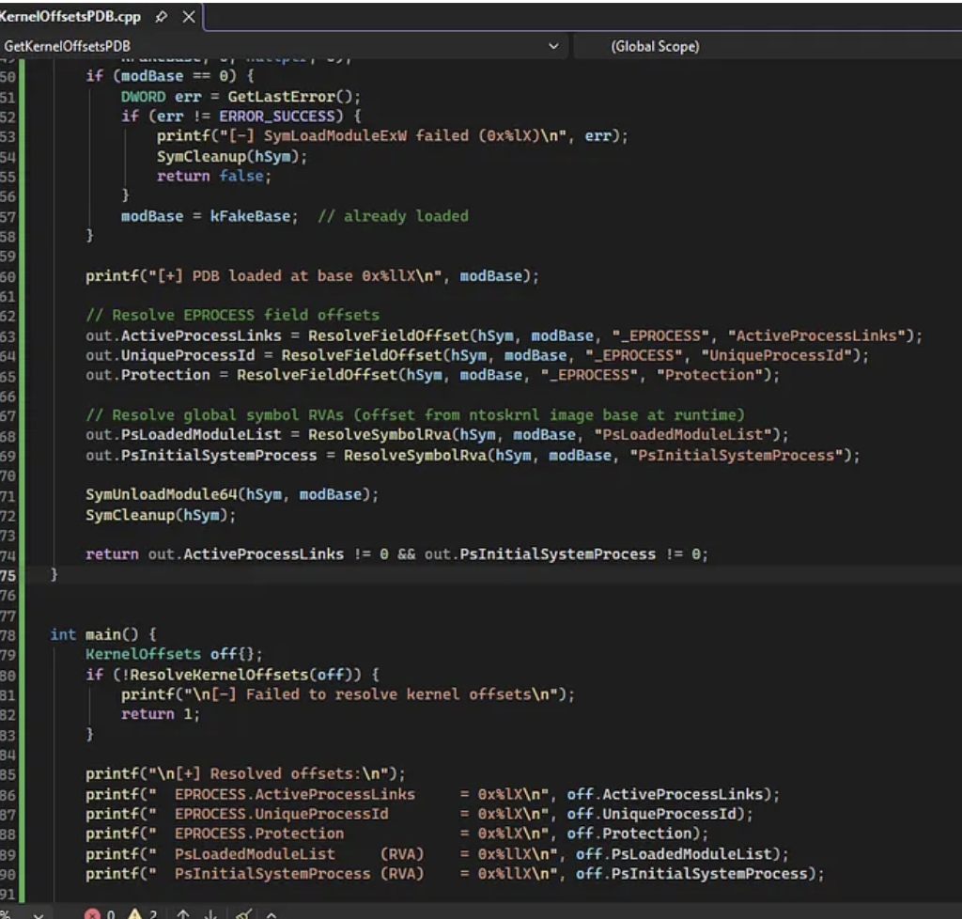Click printf 'Failed to resolve kernel offsets' line

(x=348, y=694)
